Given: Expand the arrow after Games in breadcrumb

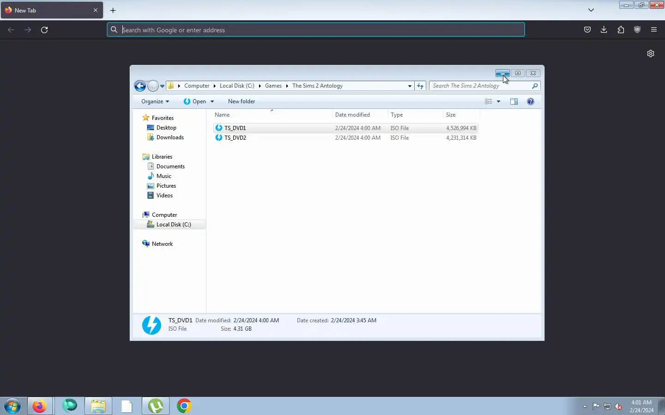Looking at the screenshot, I should click(x=287, y=86).
